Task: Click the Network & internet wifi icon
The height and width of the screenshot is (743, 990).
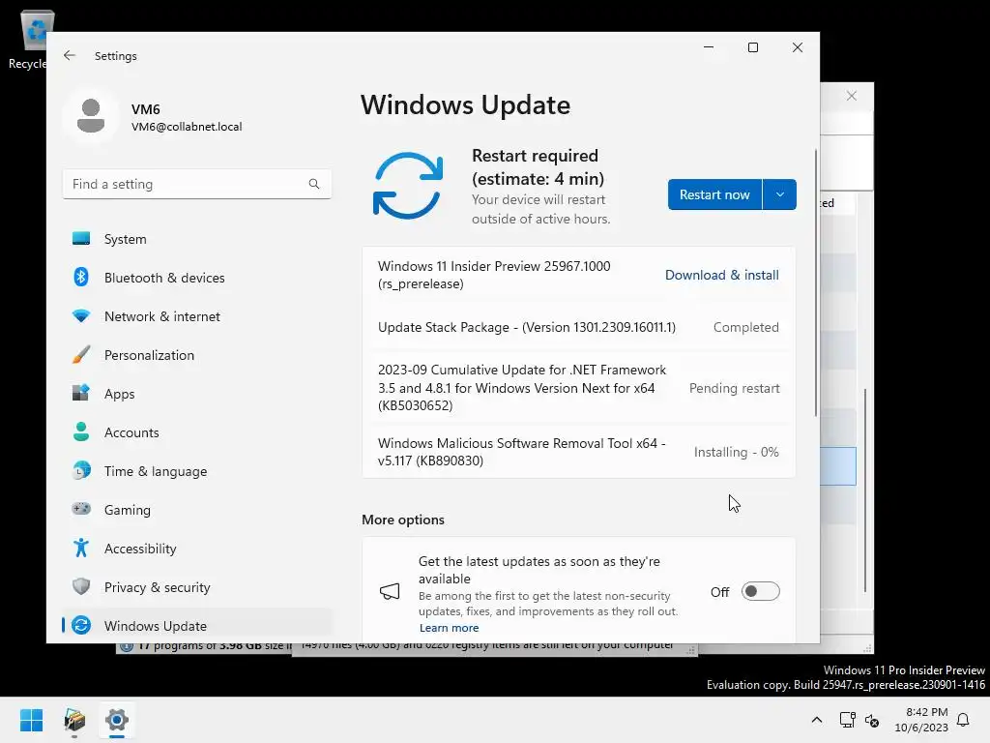Action: click(81, 316)
